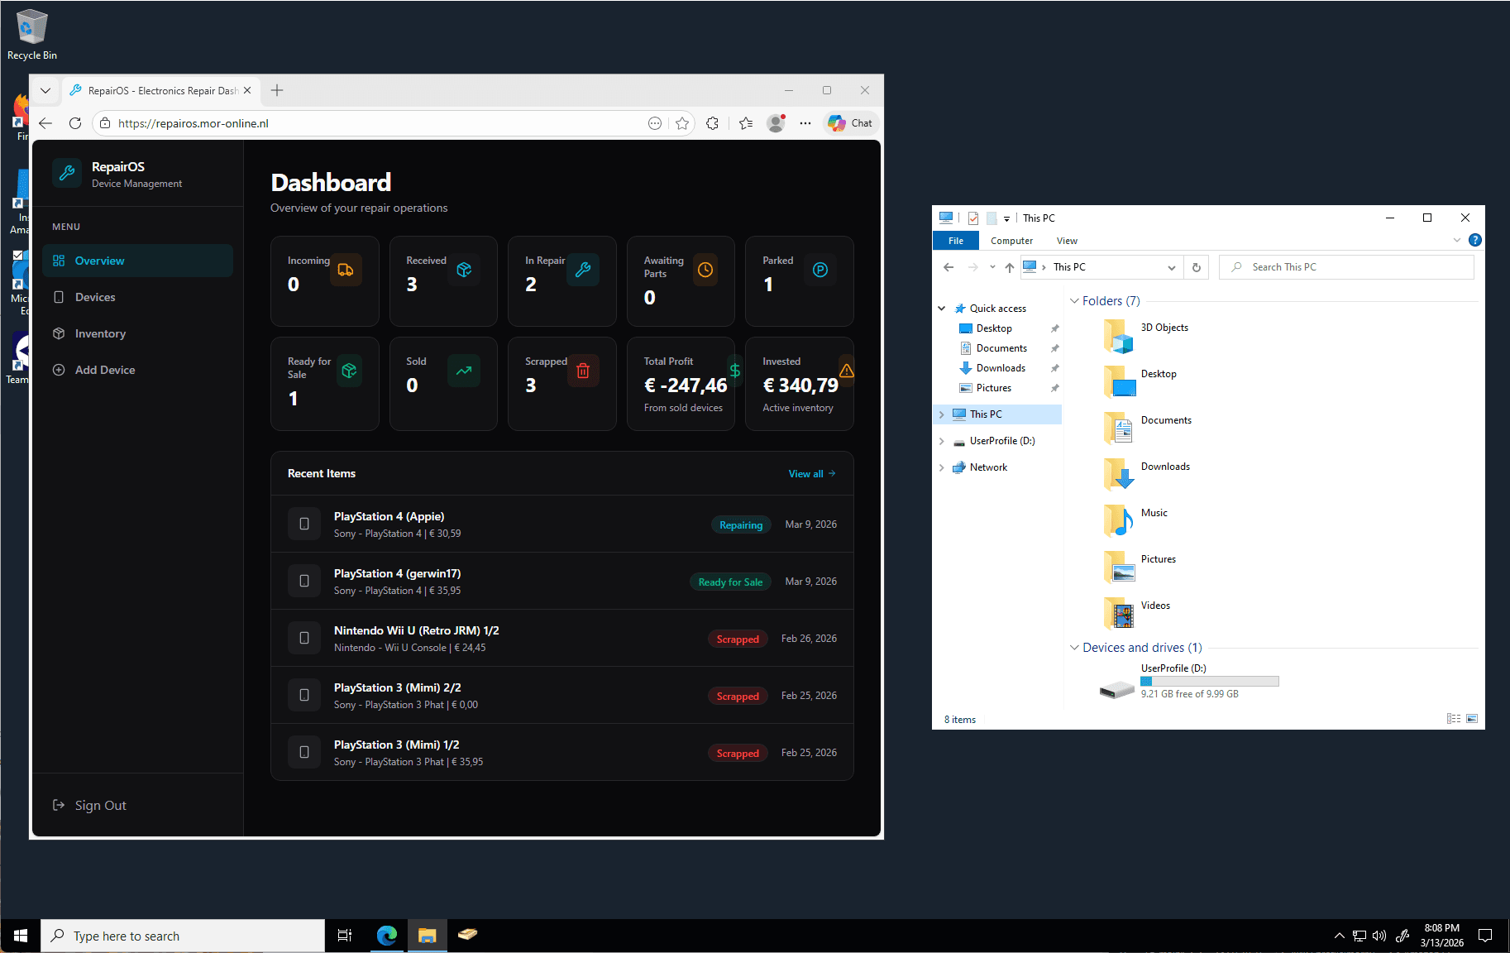Image resolution: width=1510 pixels, height=953 pixels.
Task: Toggle the bookmark star in the address bar
Action: (682, 122)
